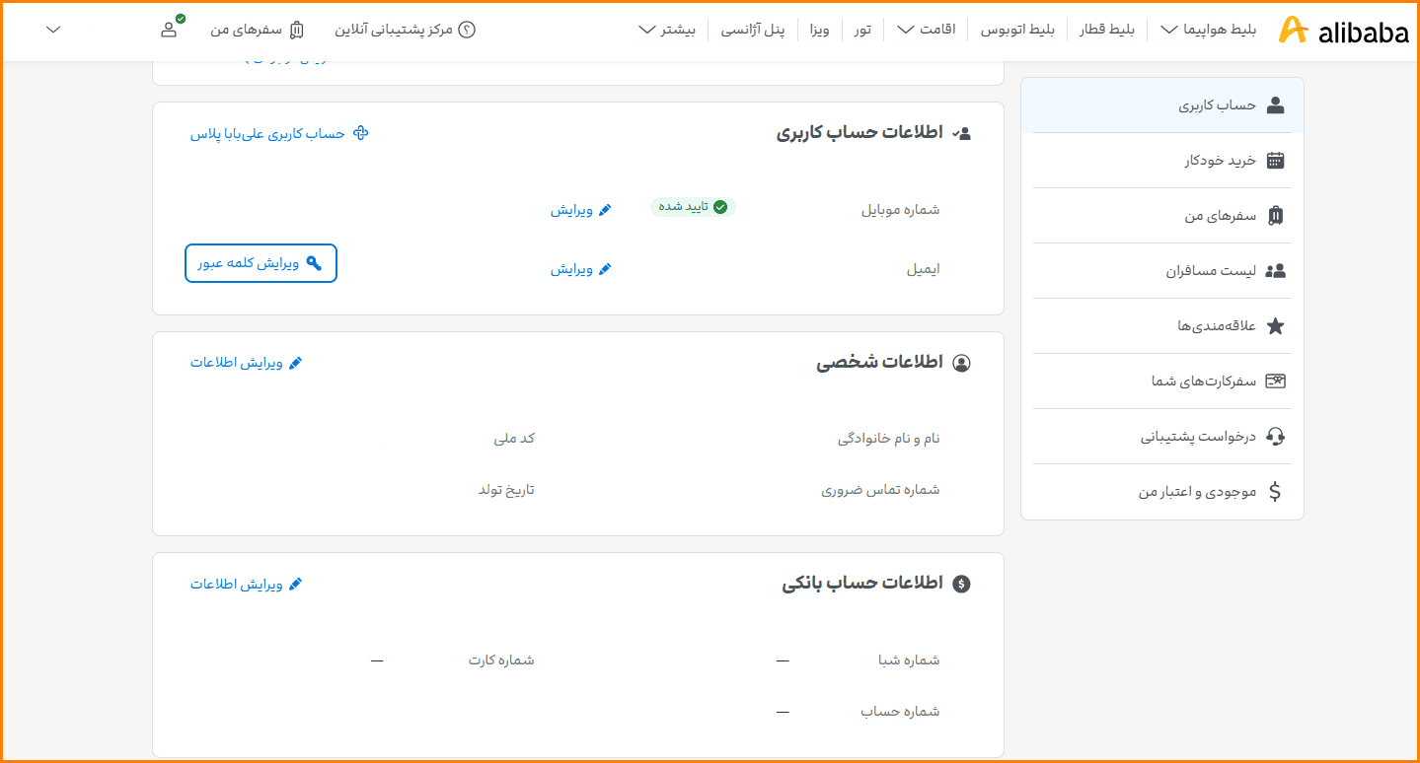Open My Trips luggage icon in header
This screenshot has height=763, width=1420.
[x=297, y=30]
